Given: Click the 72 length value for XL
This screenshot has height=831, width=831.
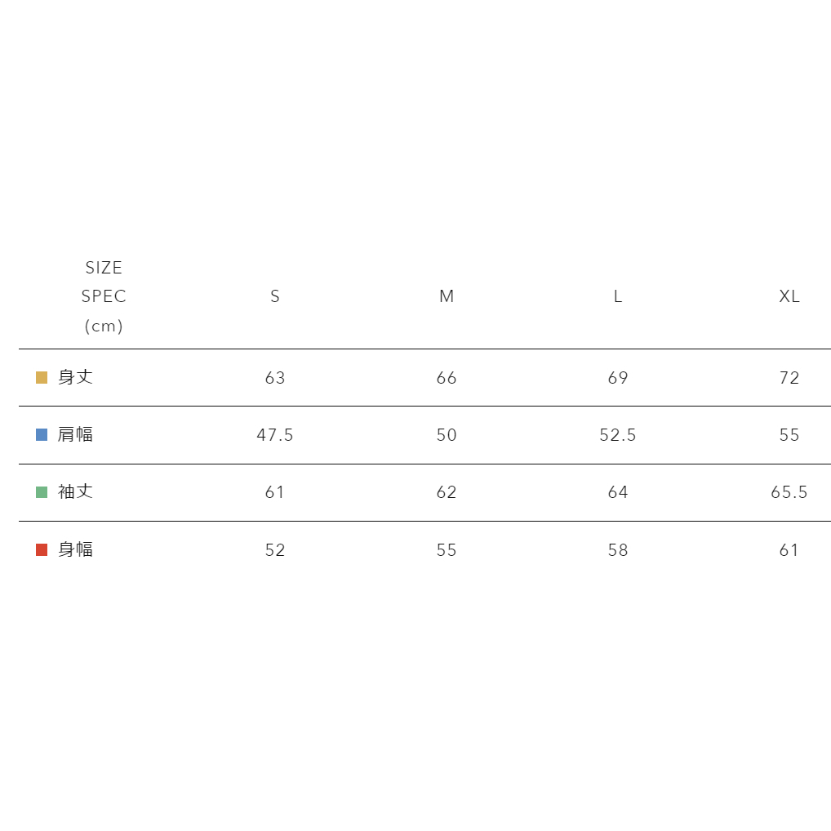Looking at the screenshot, I should pyautogui.click(x=789, y=378).
